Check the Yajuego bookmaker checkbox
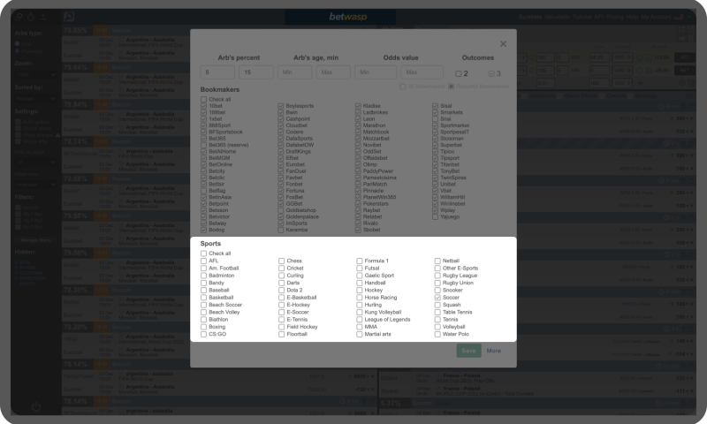The image size is (707, 424). 435,216
